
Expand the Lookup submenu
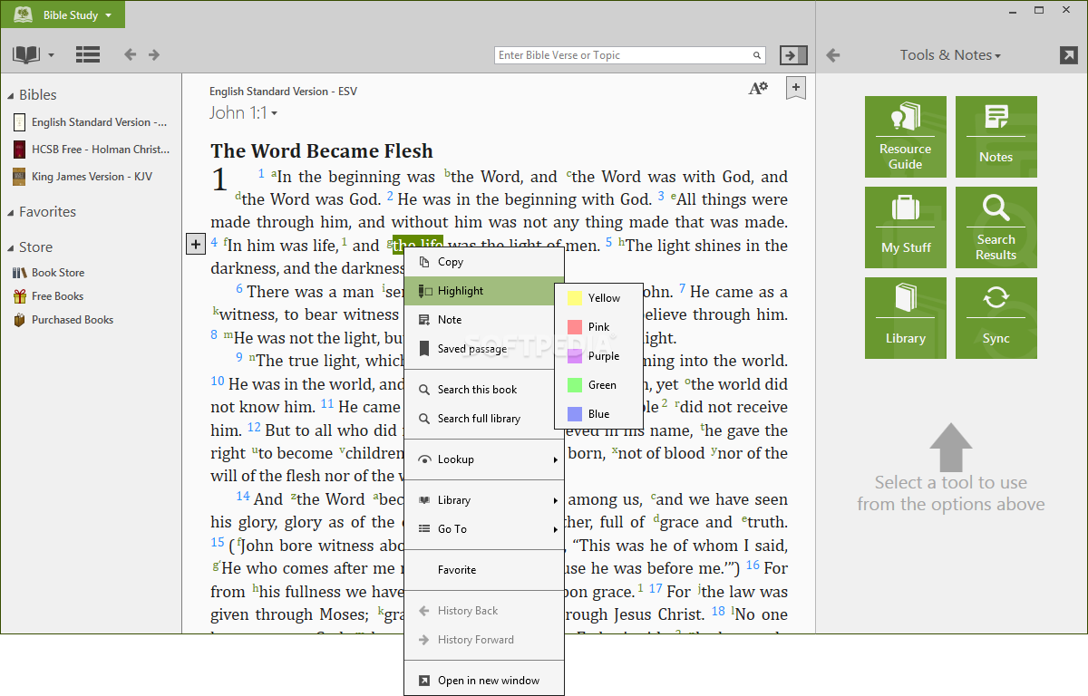(x=484, y=459)
